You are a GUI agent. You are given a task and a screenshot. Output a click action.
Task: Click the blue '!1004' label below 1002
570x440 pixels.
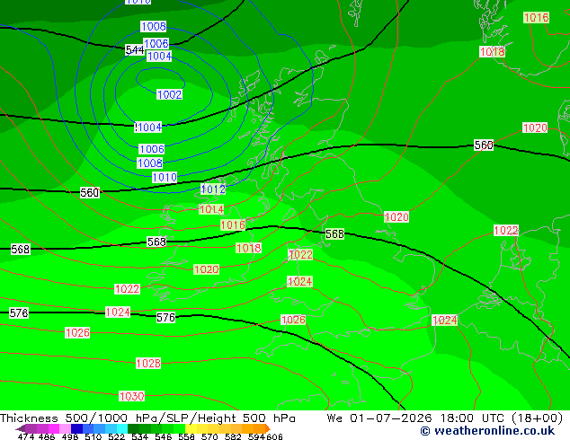pyautogui.click(x=148, y=128)
